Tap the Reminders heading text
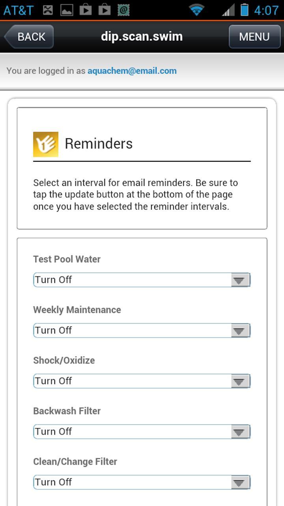This screenshot has width=284, height=506. [x=99, y=144]
